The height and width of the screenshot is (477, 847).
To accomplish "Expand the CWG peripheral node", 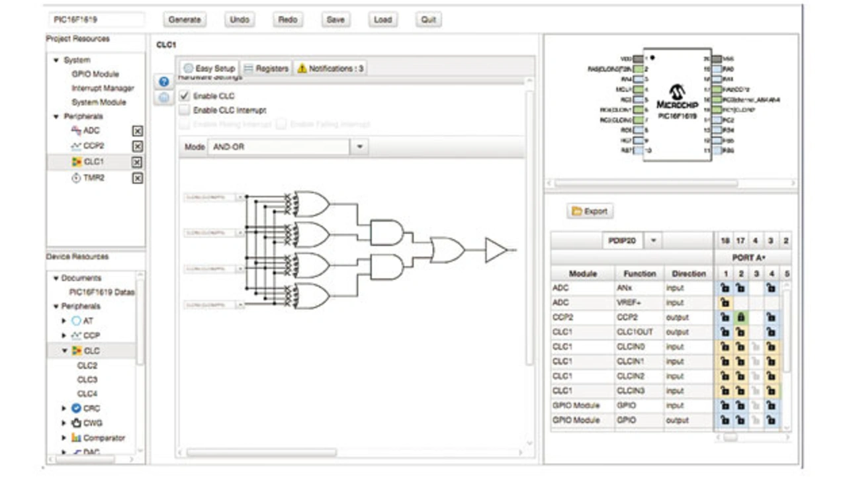I will [64, 423].
